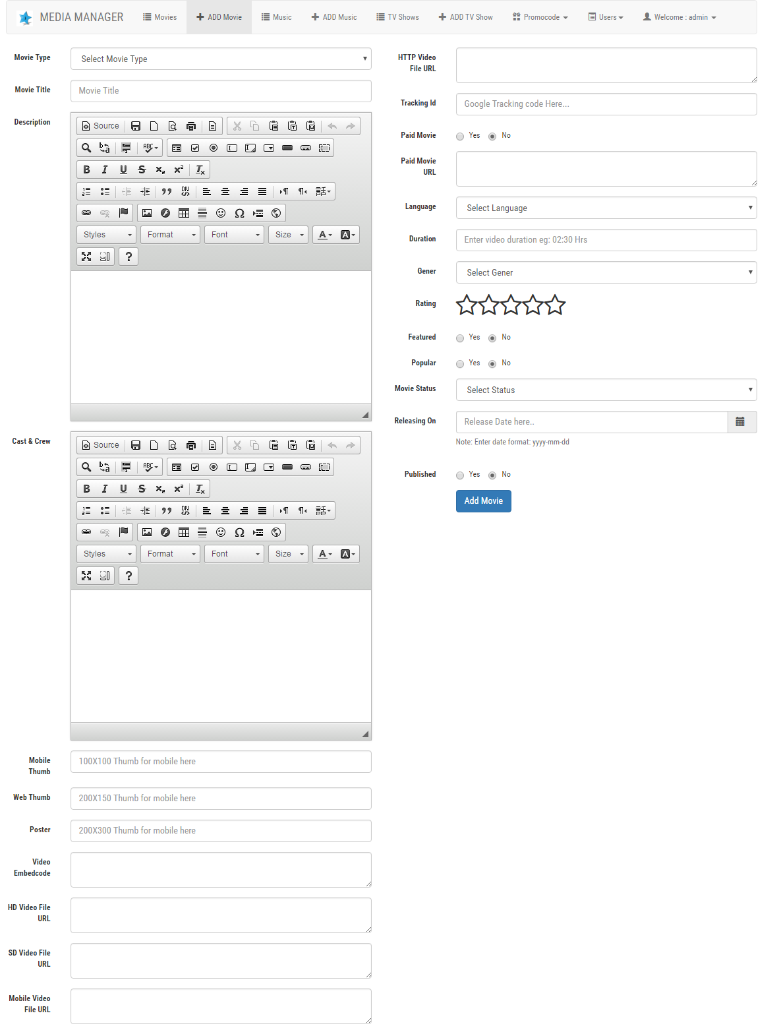Open text color picker in Description editor
Image resolution: width=779 pixels, height=1034 pixels.
point(324,235)
